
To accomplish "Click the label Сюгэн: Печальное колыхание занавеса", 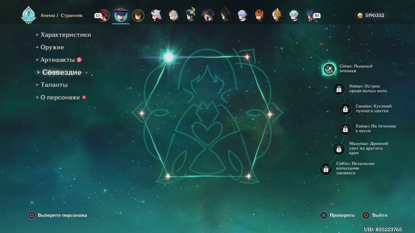I will coord(355,168).
